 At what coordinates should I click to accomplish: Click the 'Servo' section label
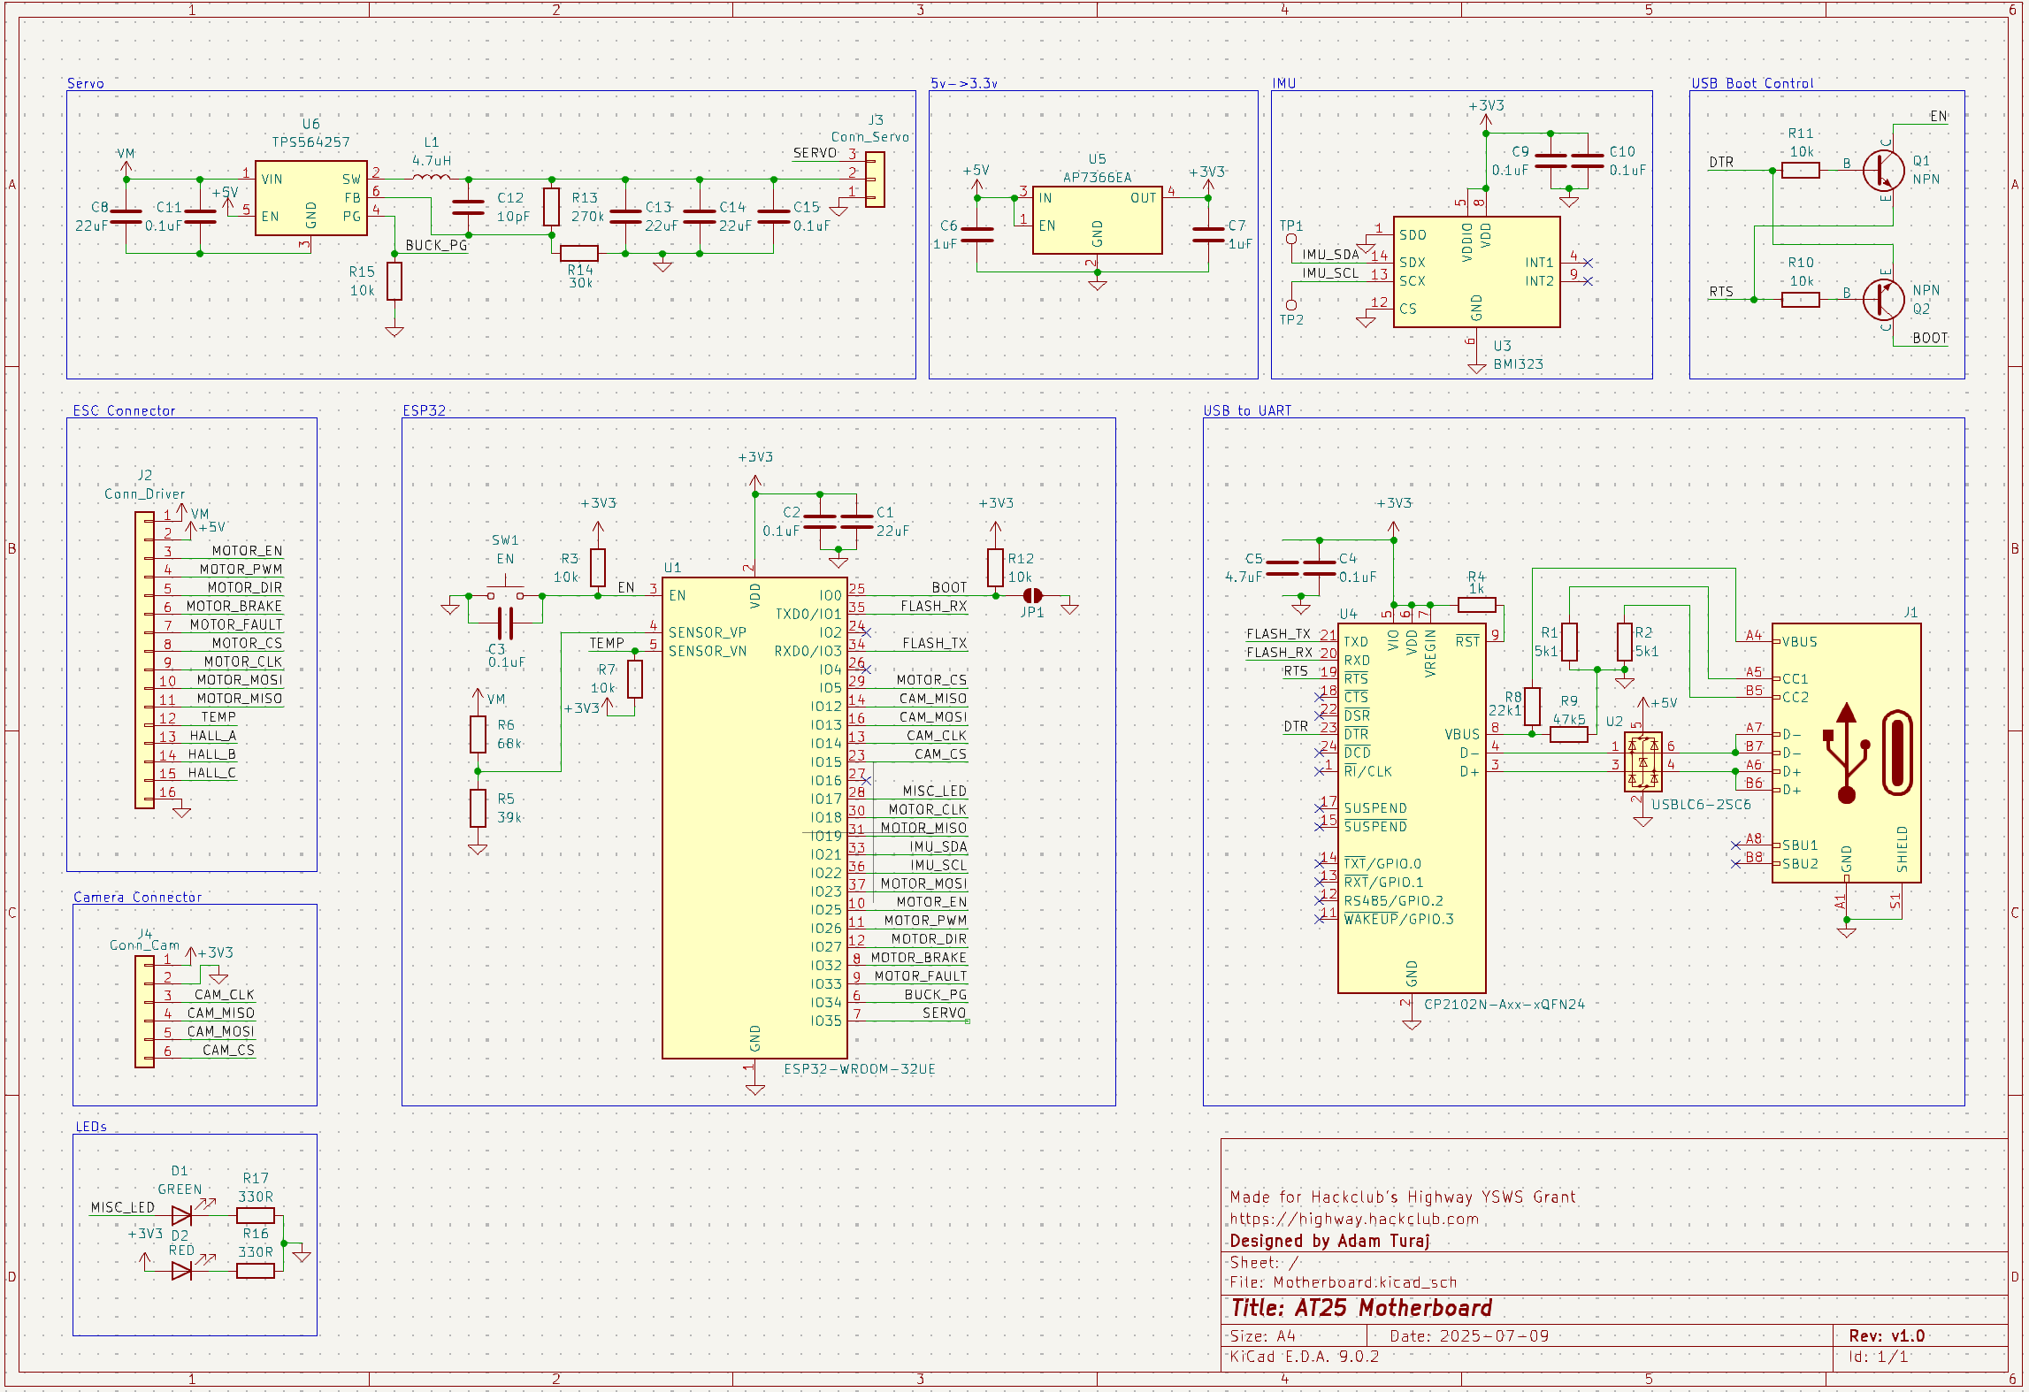(86, 83)
